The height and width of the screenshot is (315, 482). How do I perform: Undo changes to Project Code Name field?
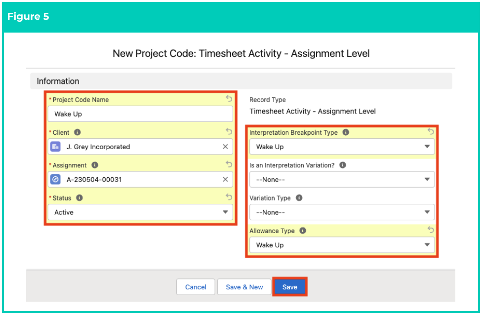pos(229,98)
